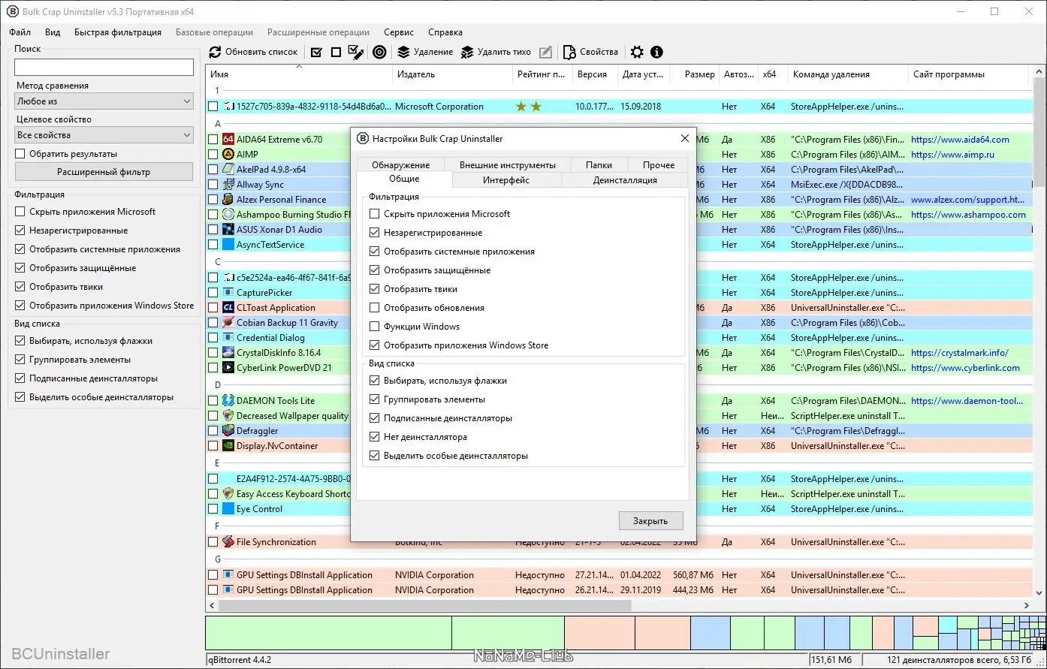Click into the Поиск search field
The image size is (1047, 669).
coord(104,67)
